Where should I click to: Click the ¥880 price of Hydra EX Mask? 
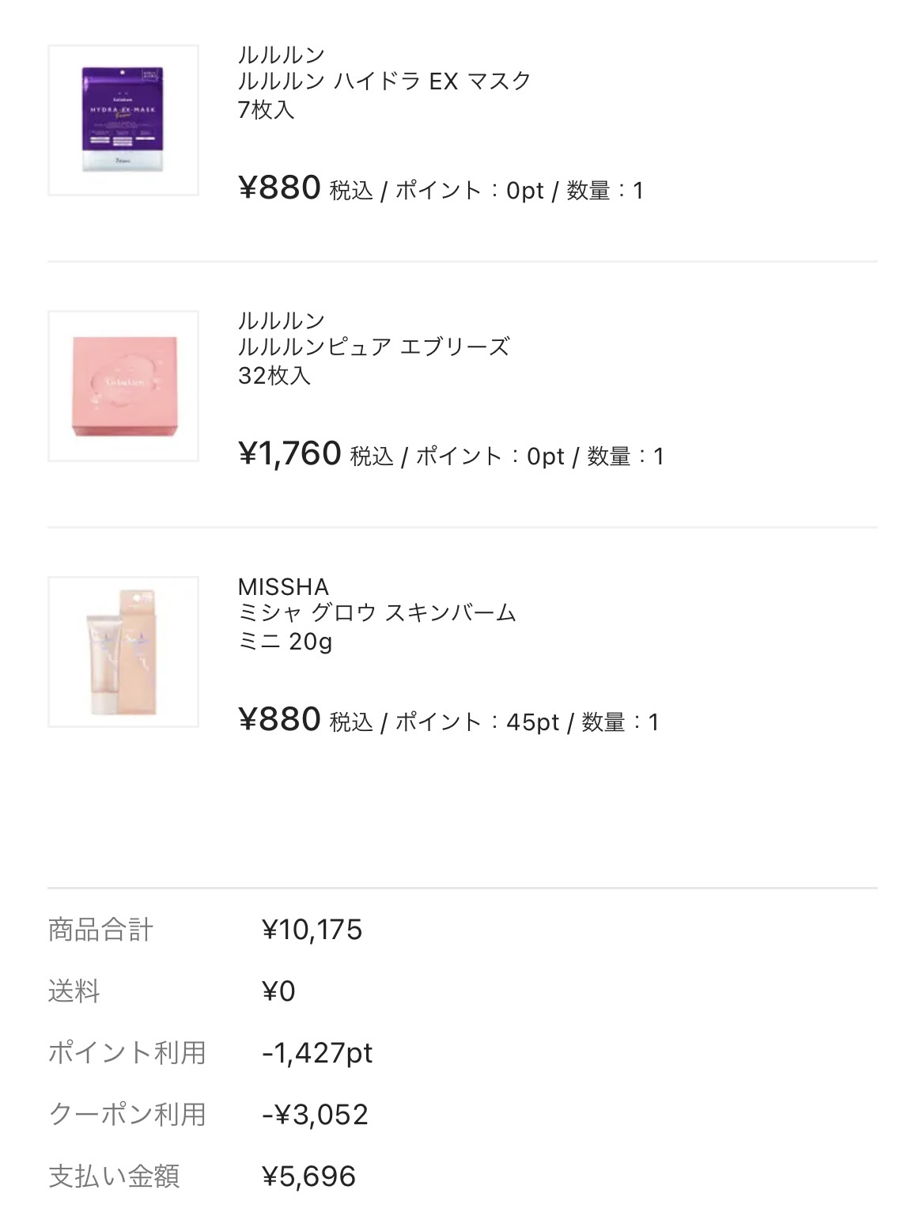[x=279, y=188]
